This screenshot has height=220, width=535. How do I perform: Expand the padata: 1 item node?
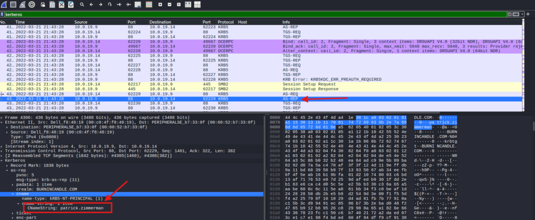10,184
